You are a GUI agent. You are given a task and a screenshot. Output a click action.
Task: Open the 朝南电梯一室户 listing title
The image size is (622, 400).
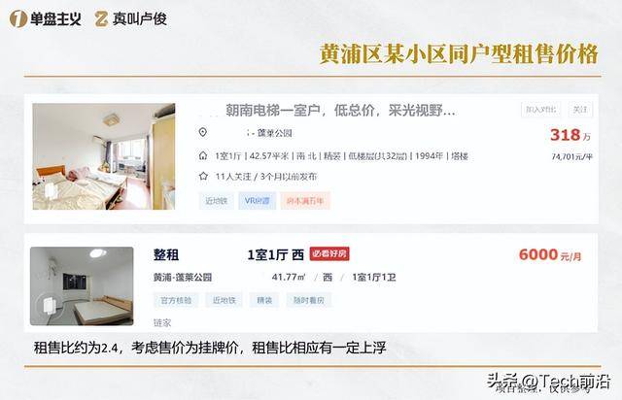coord(340,111)
